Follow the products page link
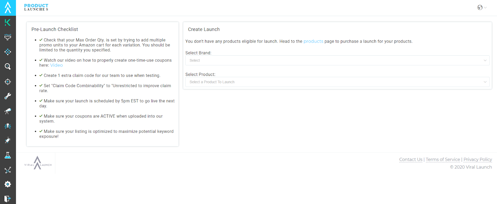Viewport: 497px width, 204px height. [313, 41]
